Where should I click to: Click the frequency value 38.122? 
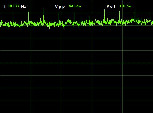13,6
